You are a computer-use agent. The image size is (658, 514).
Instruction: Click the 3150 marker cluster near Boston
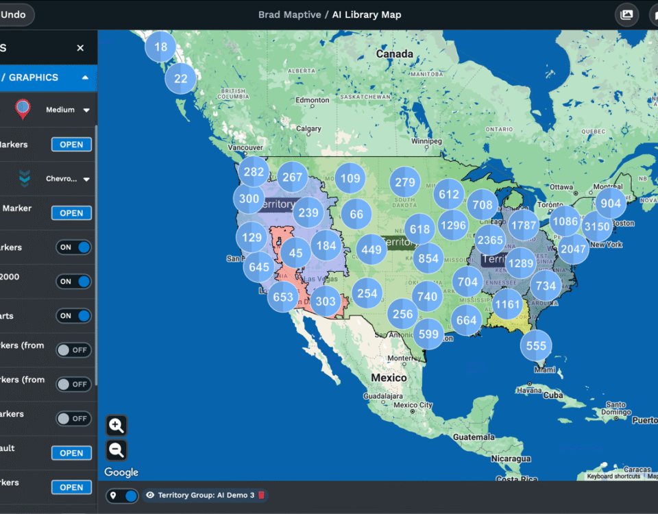click(597, 226)
